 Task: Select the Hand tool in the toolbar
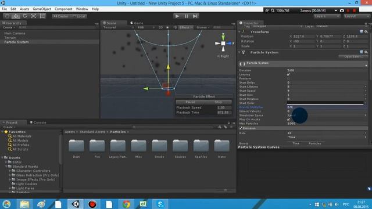[x=7, y=16]
